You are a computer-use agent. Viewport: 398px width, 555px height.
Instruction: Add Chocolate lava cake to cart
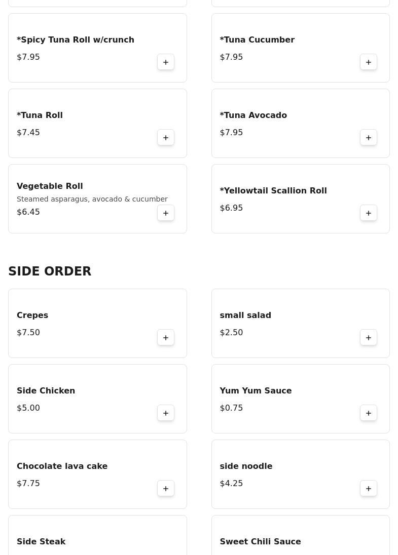[166, 489]
